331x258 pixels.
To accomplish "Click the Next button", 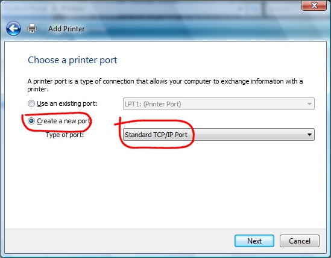I will click(x=254, y=241).
